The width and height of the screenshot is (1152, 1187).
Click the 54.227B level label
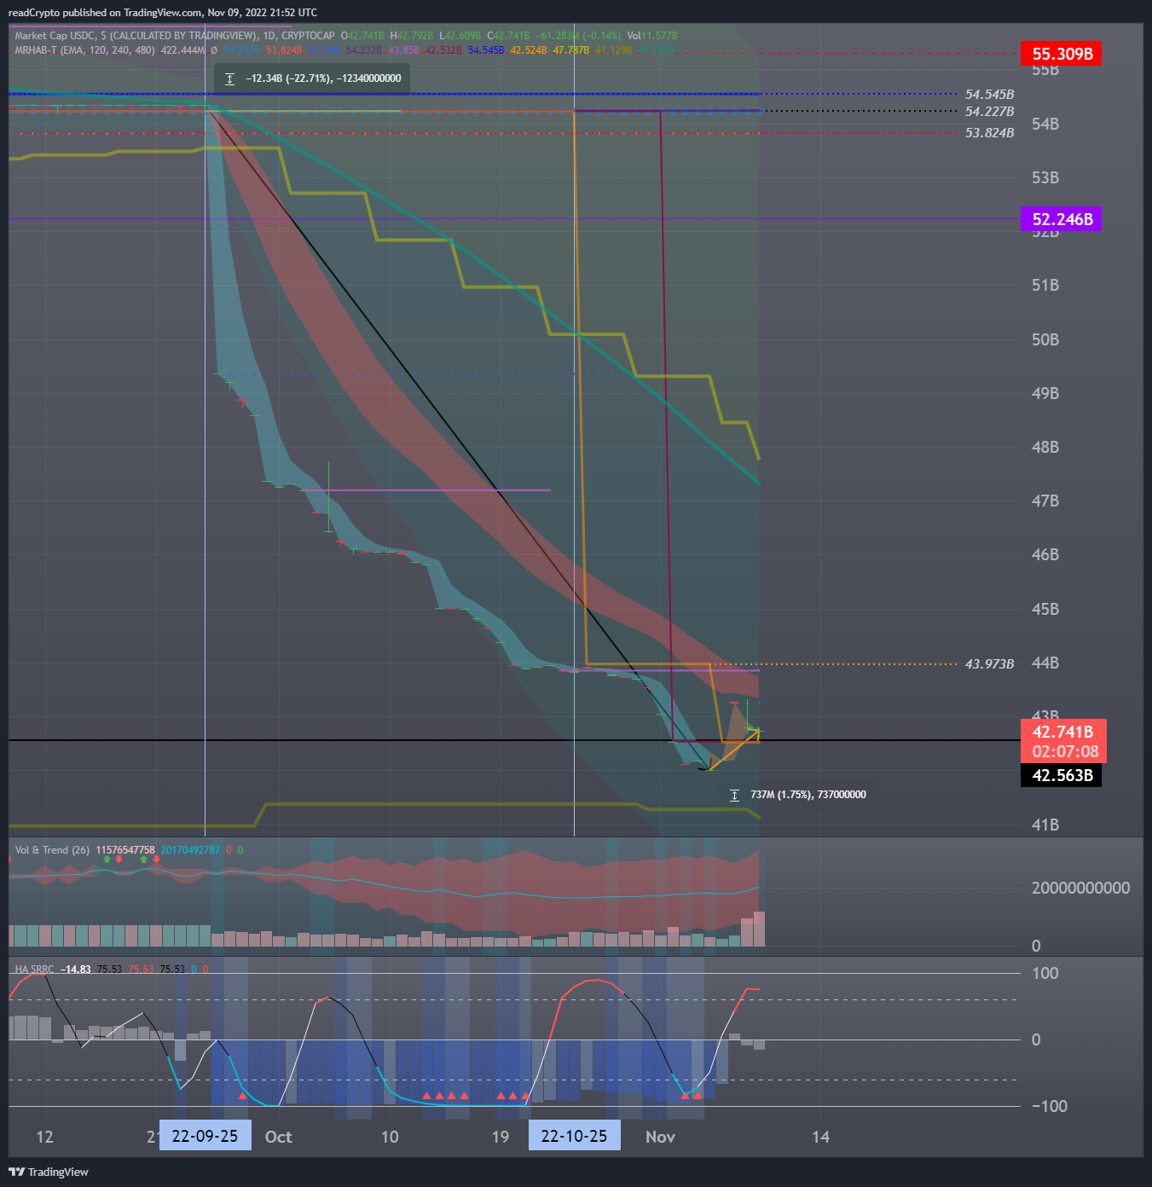(x=989, y=112)
